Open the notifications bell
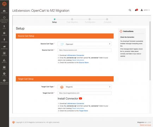Screen dimensions: 153x127 pos(136,10)
